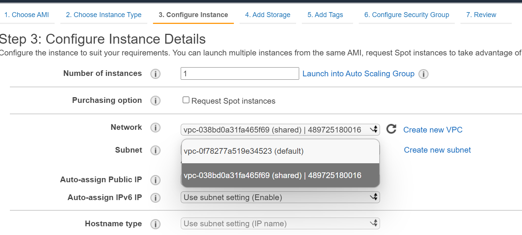522x235 pixels.
Task: Go to 1. Choose AMI tab
Action: tap(27, 15)
